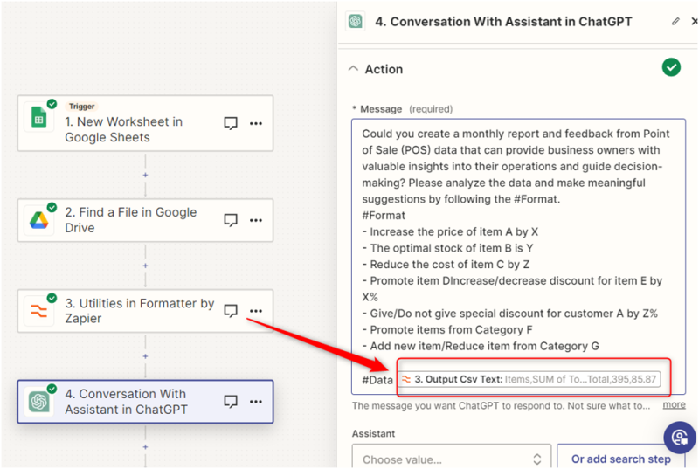Screen dimensions: 699x469
Task: Open the help chat bubble icon
Action: click(x=679, y=437)
